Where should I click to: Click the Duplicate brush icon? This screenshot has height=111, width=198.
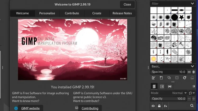[x=169, y=78]
